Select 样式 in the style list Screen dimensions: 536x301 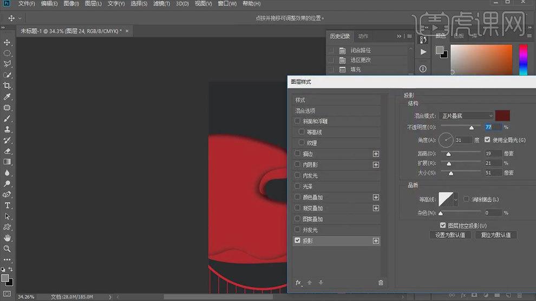(x=336, y=100)
